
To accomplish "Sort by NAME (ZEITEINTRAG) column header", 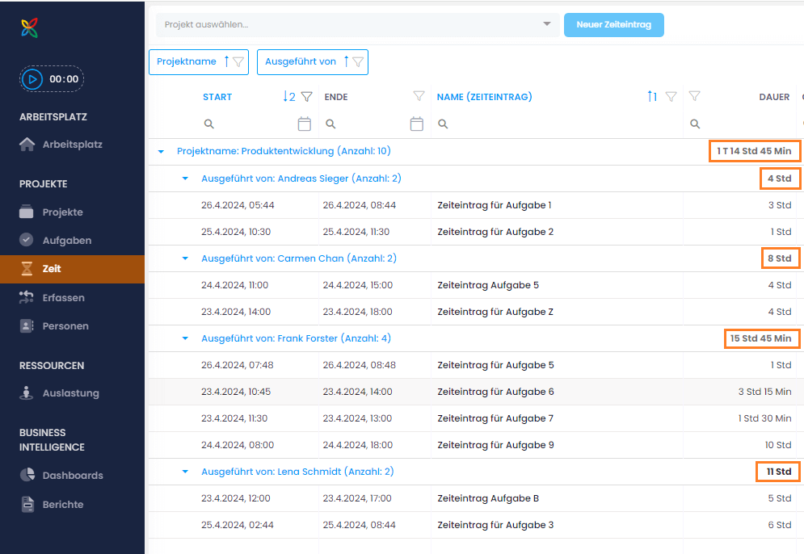I will [485, 97].
